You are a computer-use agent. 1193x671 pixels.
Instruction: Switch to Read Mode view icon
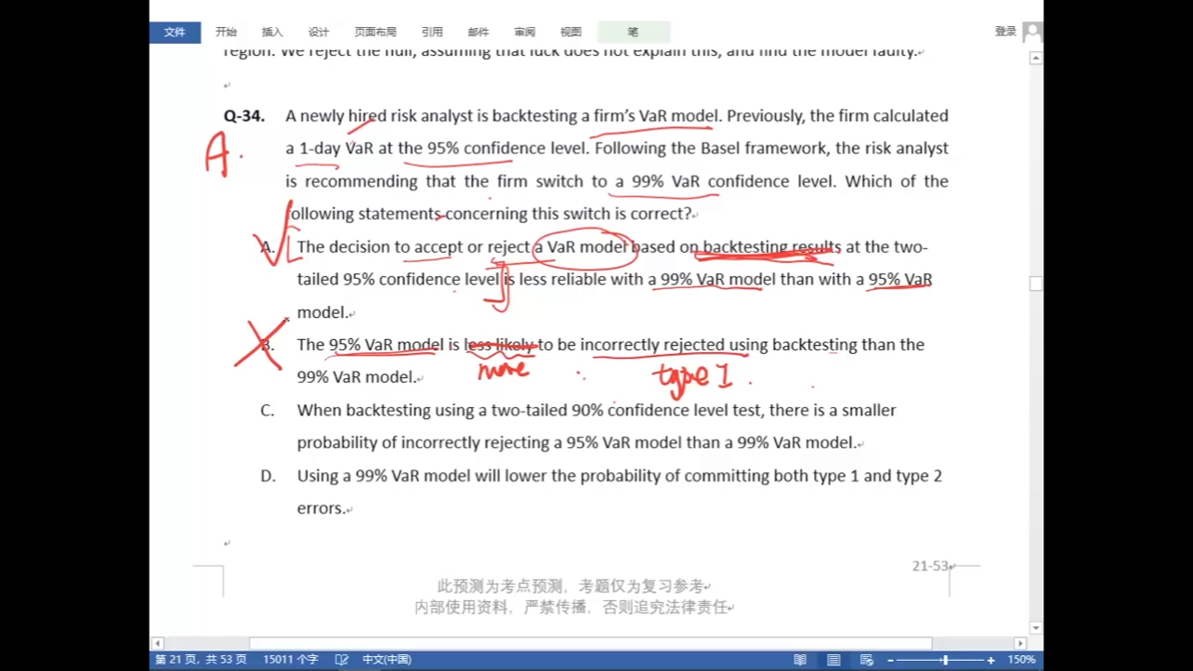(800, 660)
